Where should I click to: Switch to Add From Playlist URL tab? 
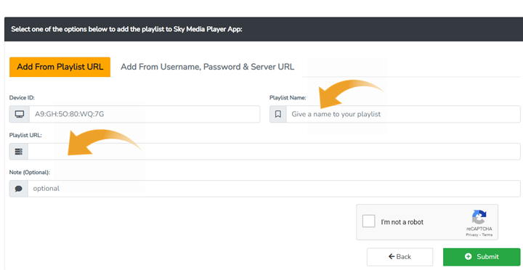(60, 67)
